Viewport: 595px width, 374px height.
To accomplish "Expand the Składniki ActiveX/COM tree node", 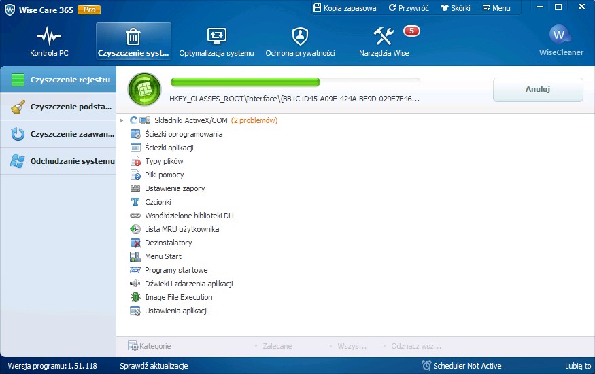I will pyautogui.click(x=122, y=120).
